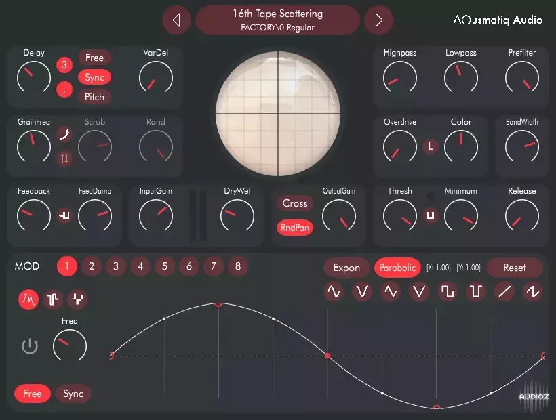This screenshot has height=420, width=556.
Task: Click the DryWet knob
Action: [x=237, y=215]
